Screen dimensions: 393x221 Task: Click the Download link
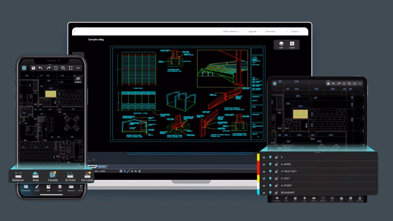tap(270, 32)
